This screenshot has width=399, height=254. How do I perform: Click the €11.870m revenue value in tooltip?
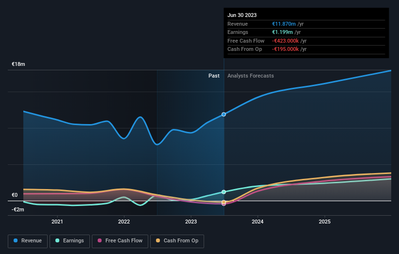[284, 24]
